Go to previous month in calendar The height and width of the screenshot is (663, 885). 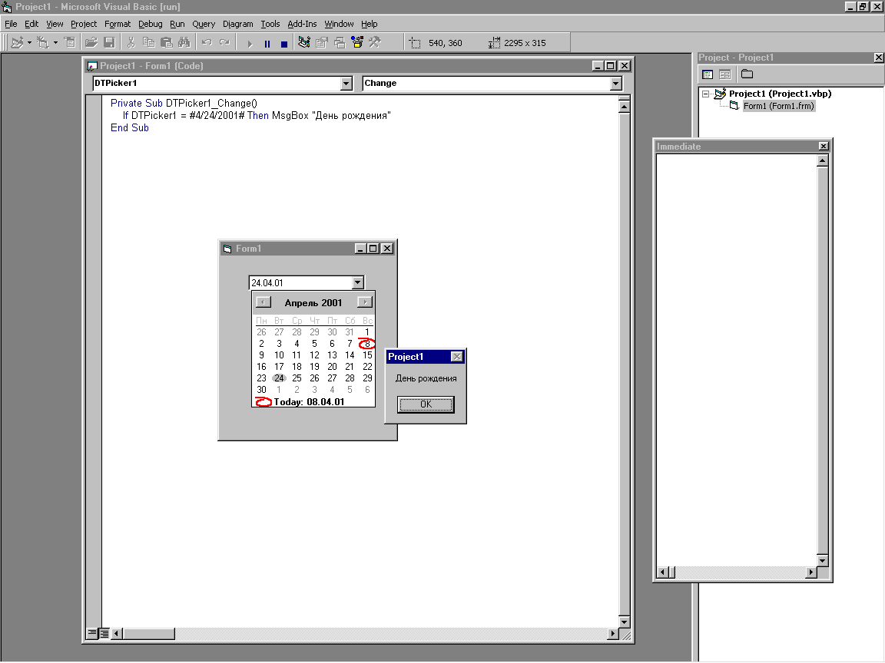(263, 302)
